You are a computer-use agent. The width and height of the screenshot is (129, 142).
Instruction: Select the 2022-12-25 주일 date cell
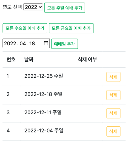pos(44,76)
